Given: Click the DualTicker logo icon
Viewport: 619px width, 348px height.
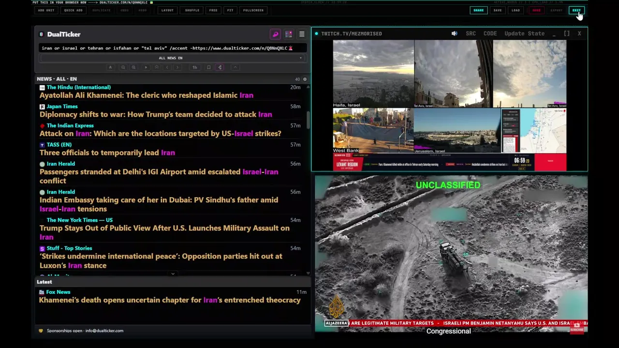Looking at the screenshot, I should (42, 34).
